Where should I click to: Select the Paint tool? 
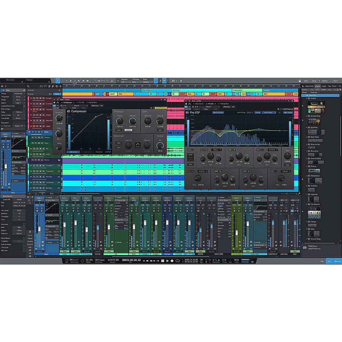click(75, 81)
